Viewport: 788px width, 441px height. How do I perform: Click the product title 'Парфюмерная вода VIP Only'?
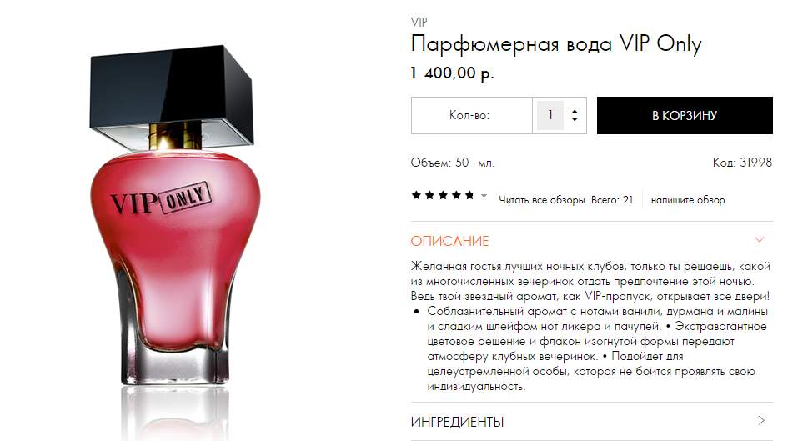point(556,44)
